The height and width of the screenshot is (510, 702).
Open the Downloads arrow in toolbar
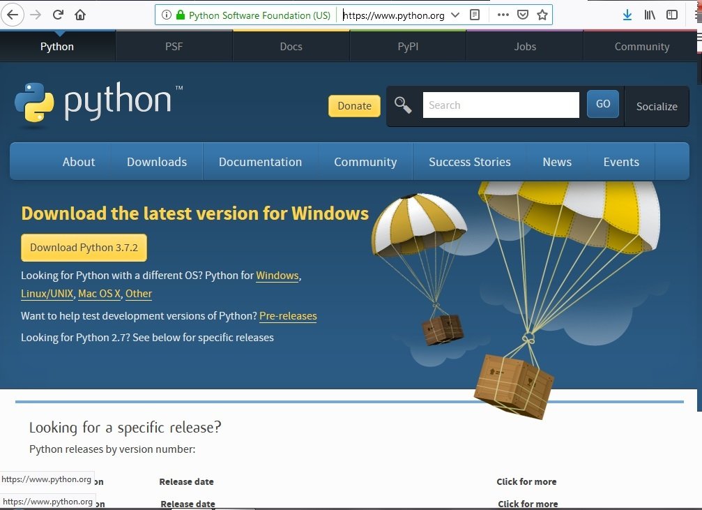coord(627,15)
